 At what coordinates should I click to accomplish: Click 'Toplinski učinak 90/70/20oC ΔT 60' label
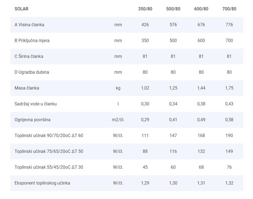pos(49,135)
